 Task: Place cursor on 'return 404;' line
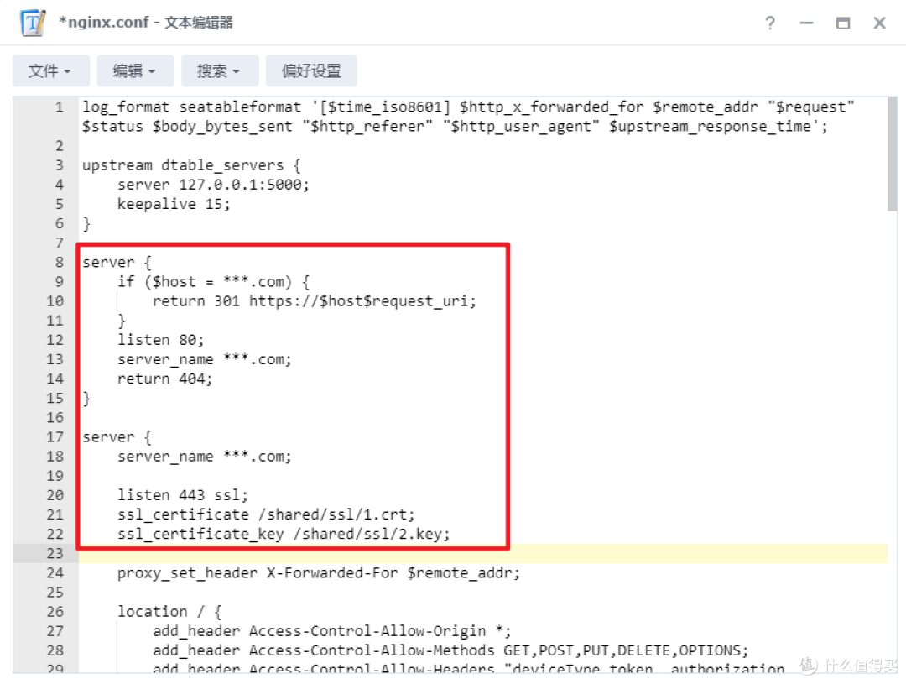(163, 378)
